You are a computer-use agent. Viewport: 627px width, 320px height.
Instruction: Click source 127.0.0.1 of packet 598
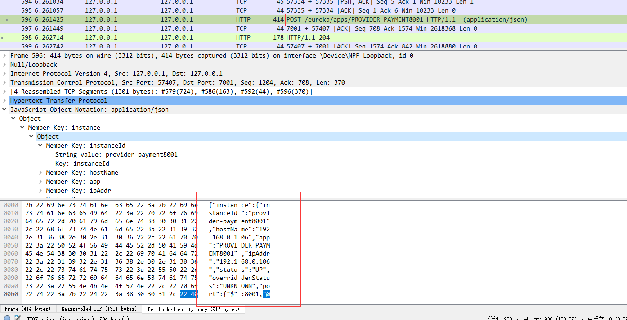(101, 37)
